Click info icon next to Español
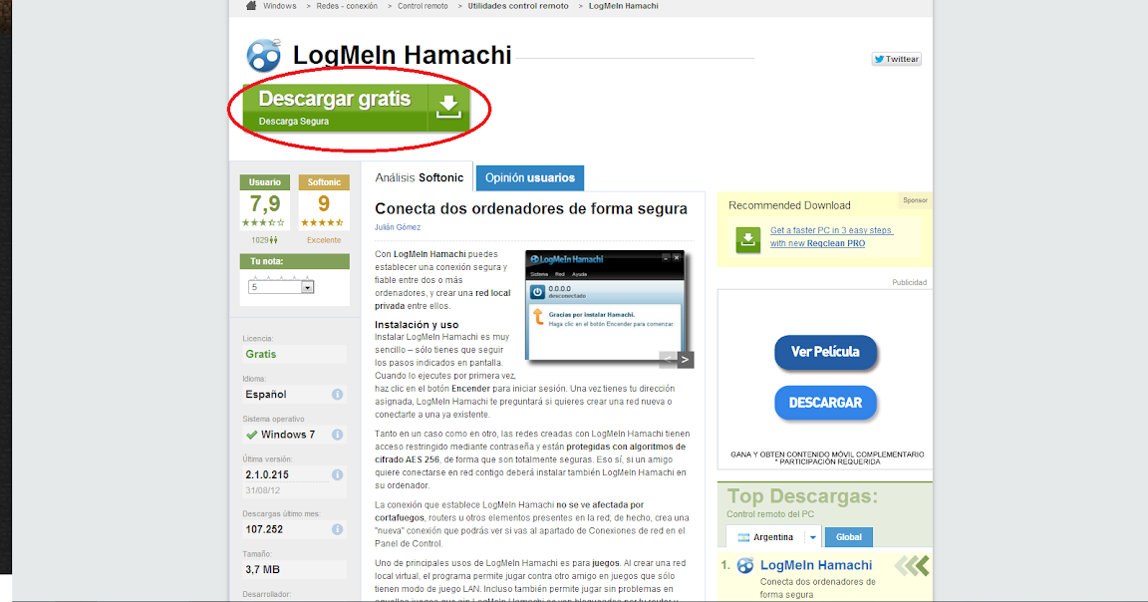Image resolution: width=1148 pixels, height=602 pixels. pyautogui.click(x=338, y=394)
